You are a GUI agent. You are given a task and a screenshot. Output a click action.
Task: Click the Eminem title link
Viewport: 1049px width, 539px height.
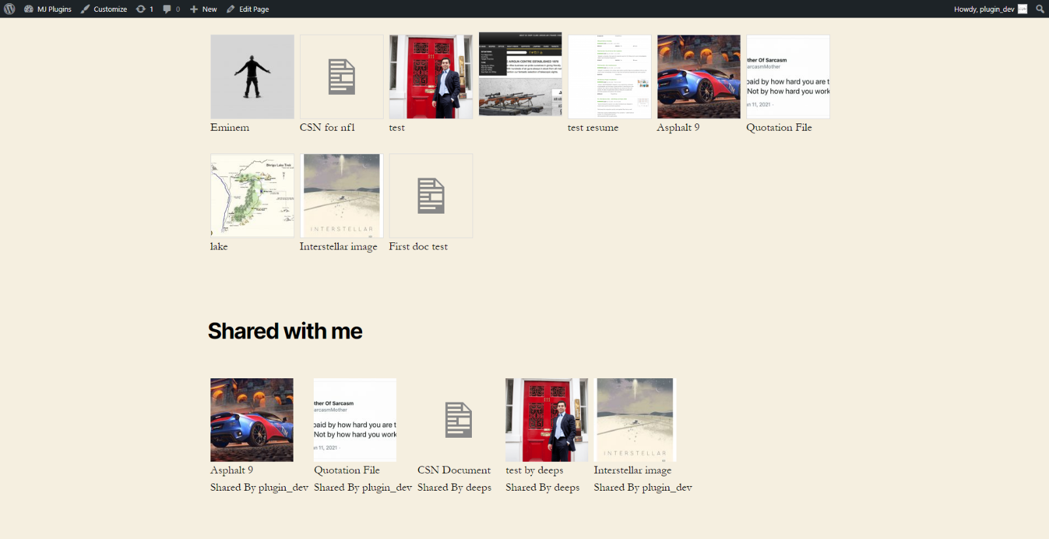coord(229,127)
